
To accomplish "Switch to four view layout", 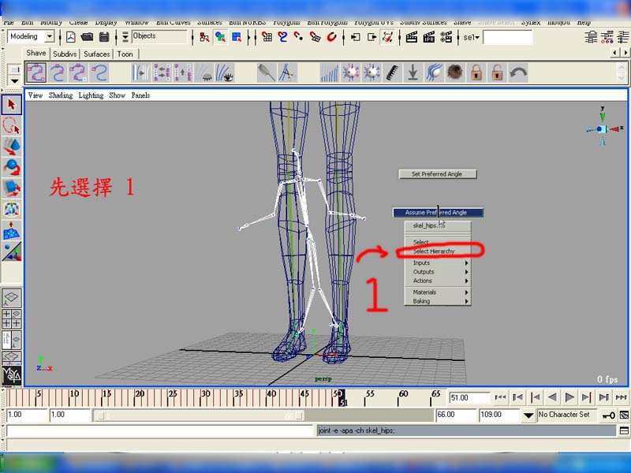I will [11, 318].
